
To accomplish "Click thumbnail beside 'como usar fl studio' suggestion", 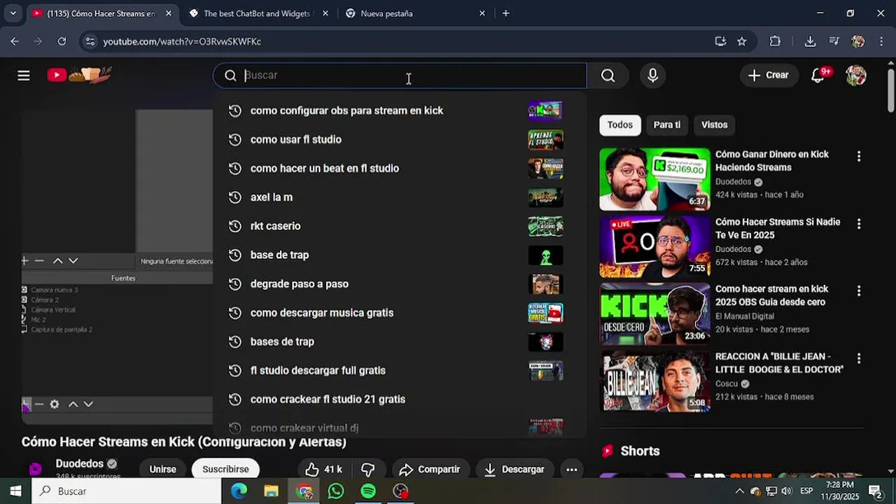I will click(545, 139).
